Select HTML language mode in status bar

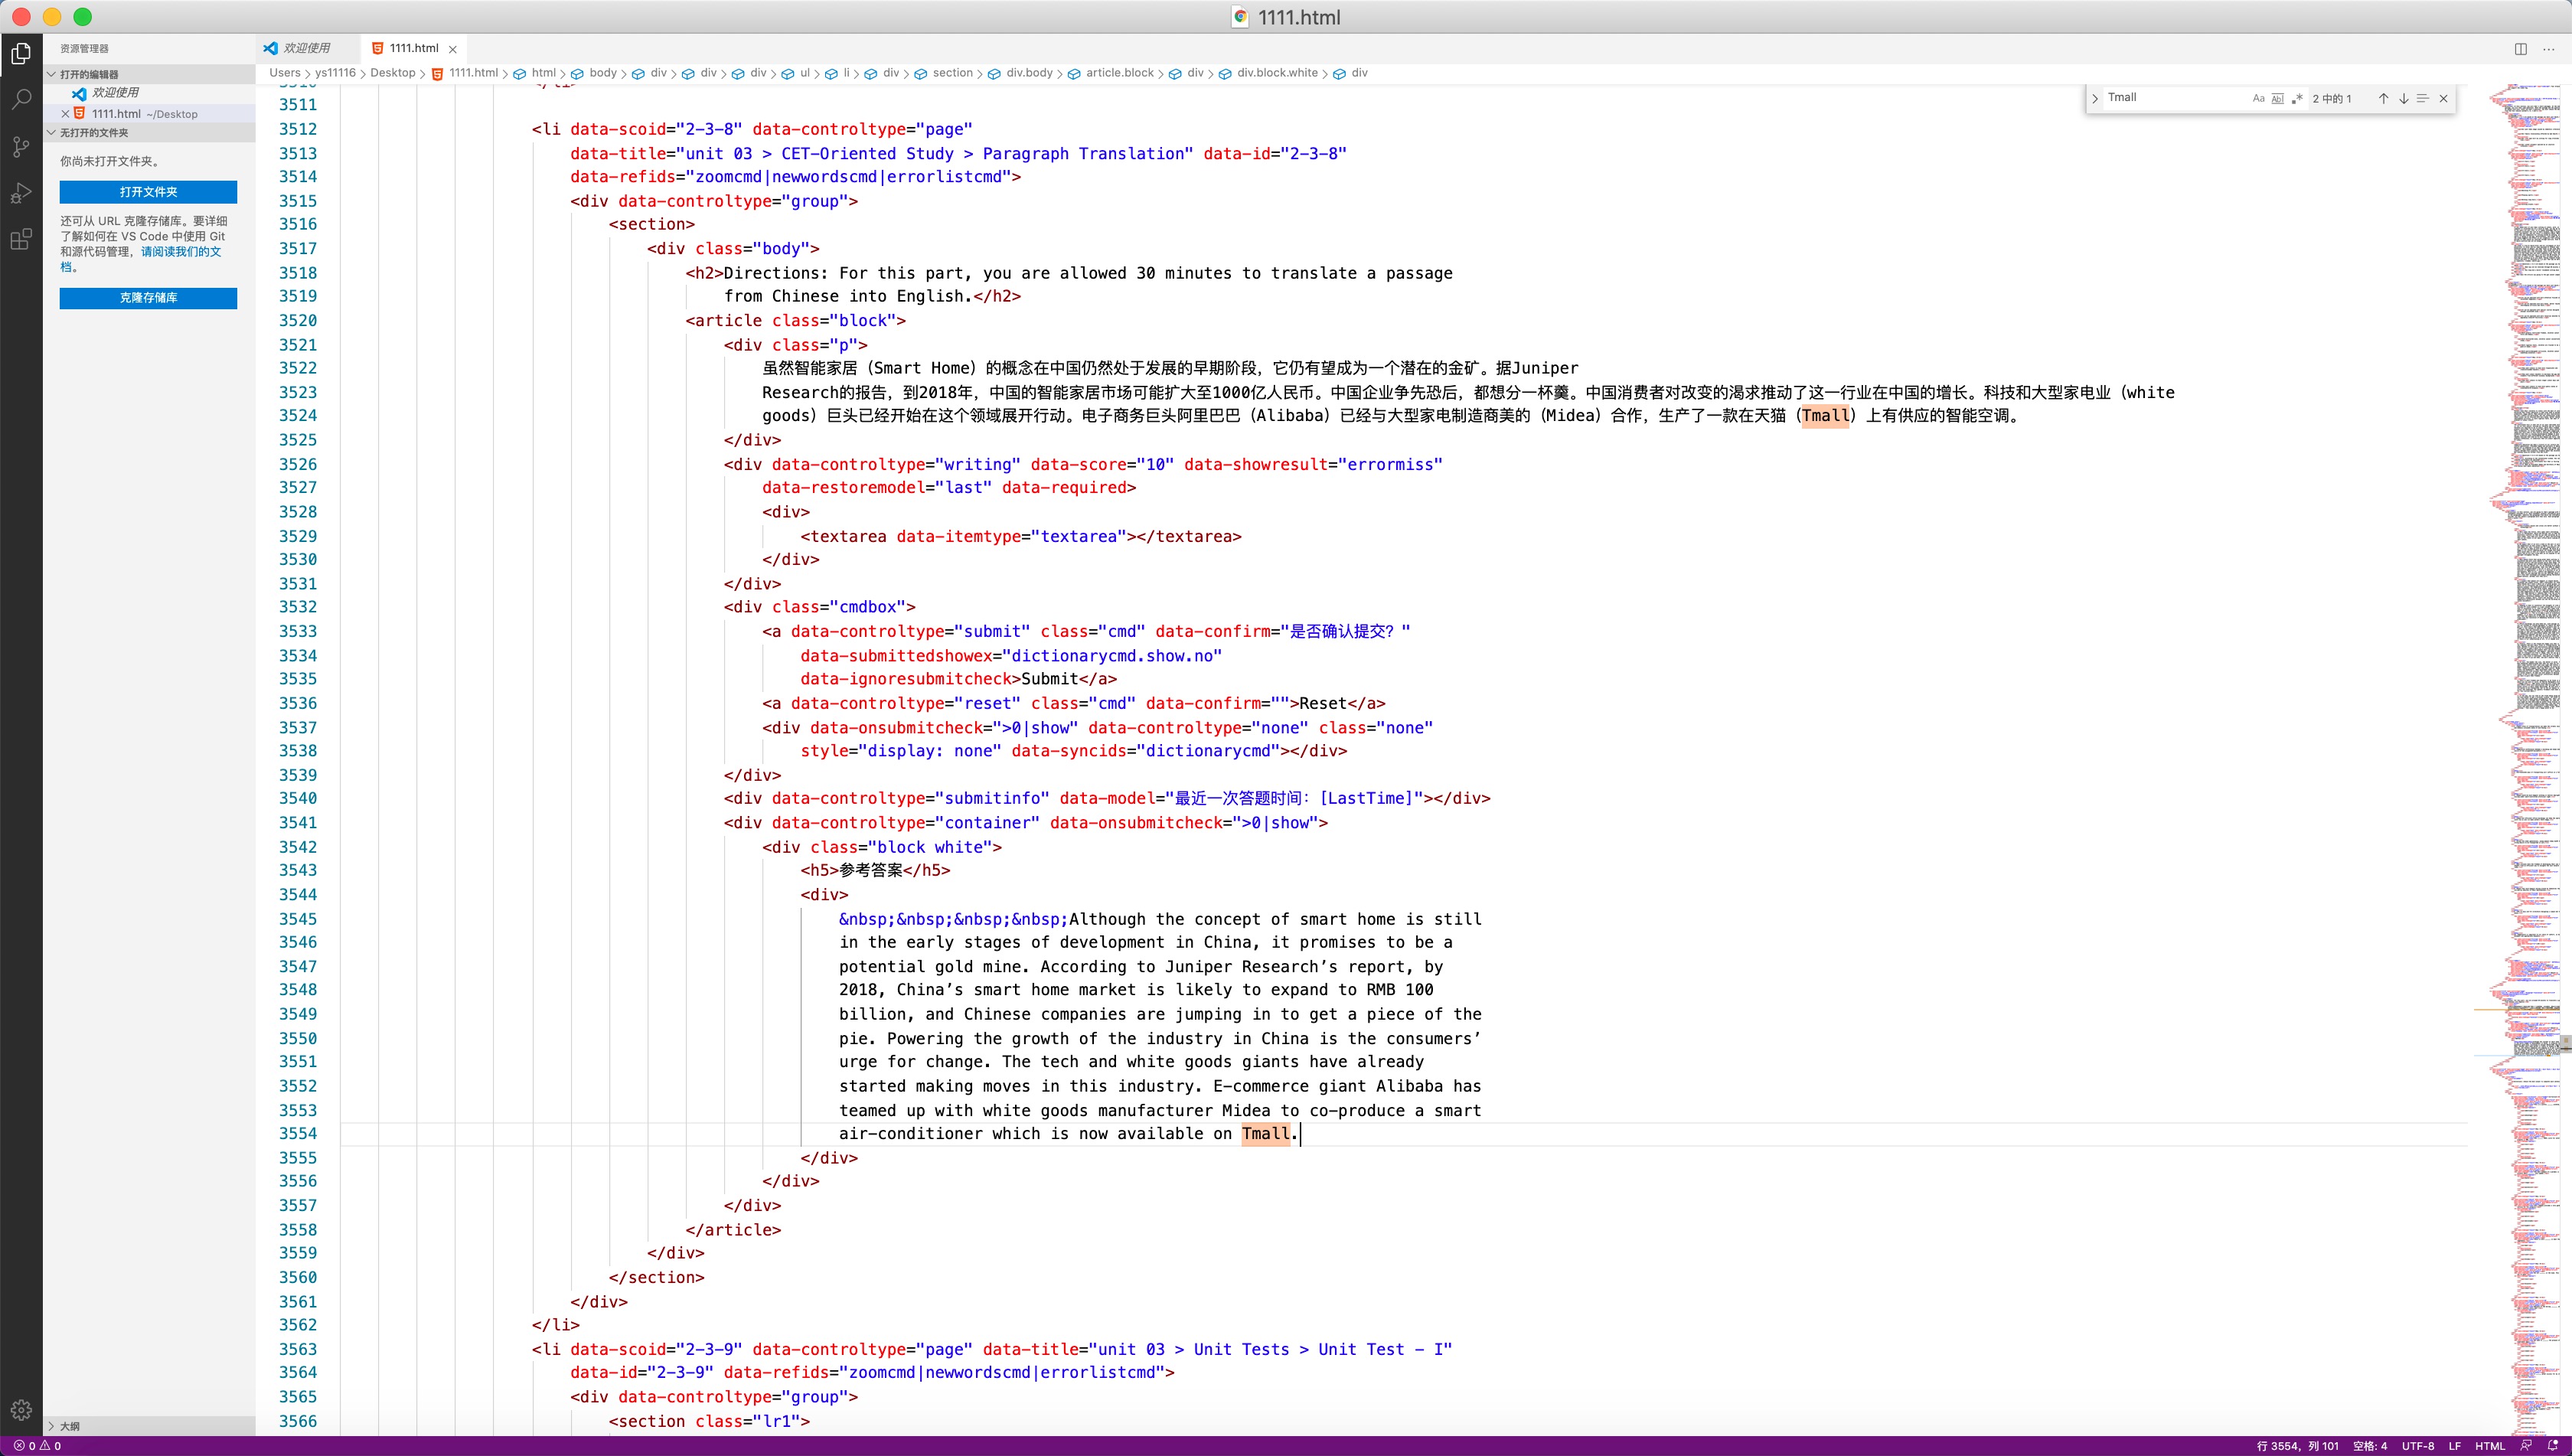click(2489, 1445)
